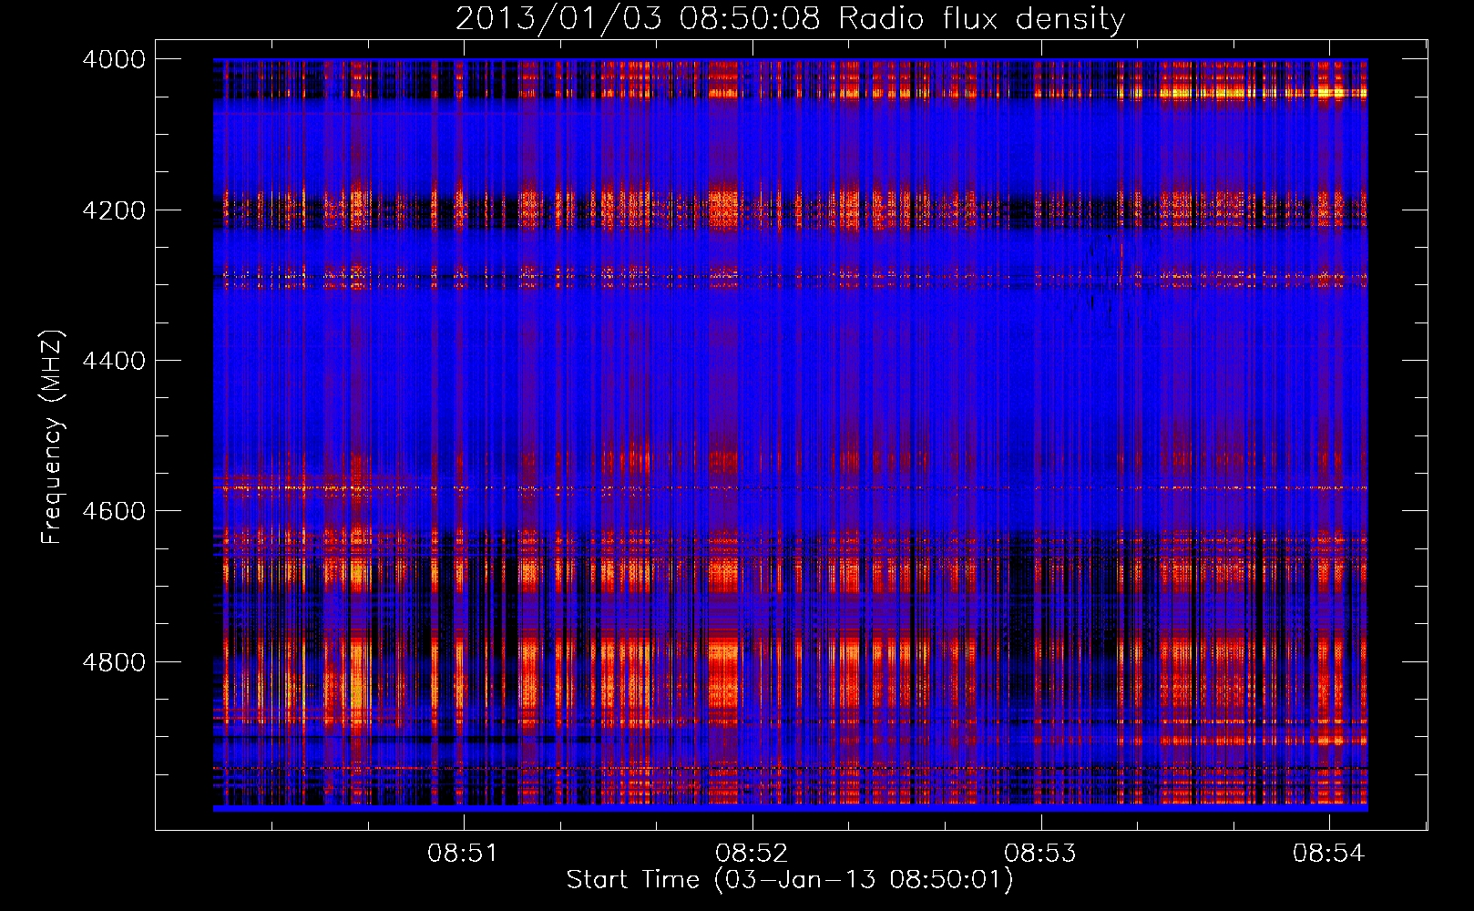Select the 4600 frequency axis label
Screen dimensions: 1474x911
tap(114, 511)
